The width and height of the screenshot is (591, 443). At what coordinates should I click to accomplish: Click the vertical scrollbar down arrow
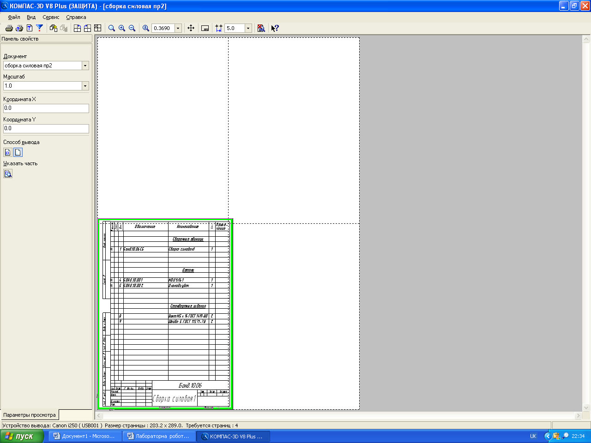pyautogui.click(x=586, y=408)
